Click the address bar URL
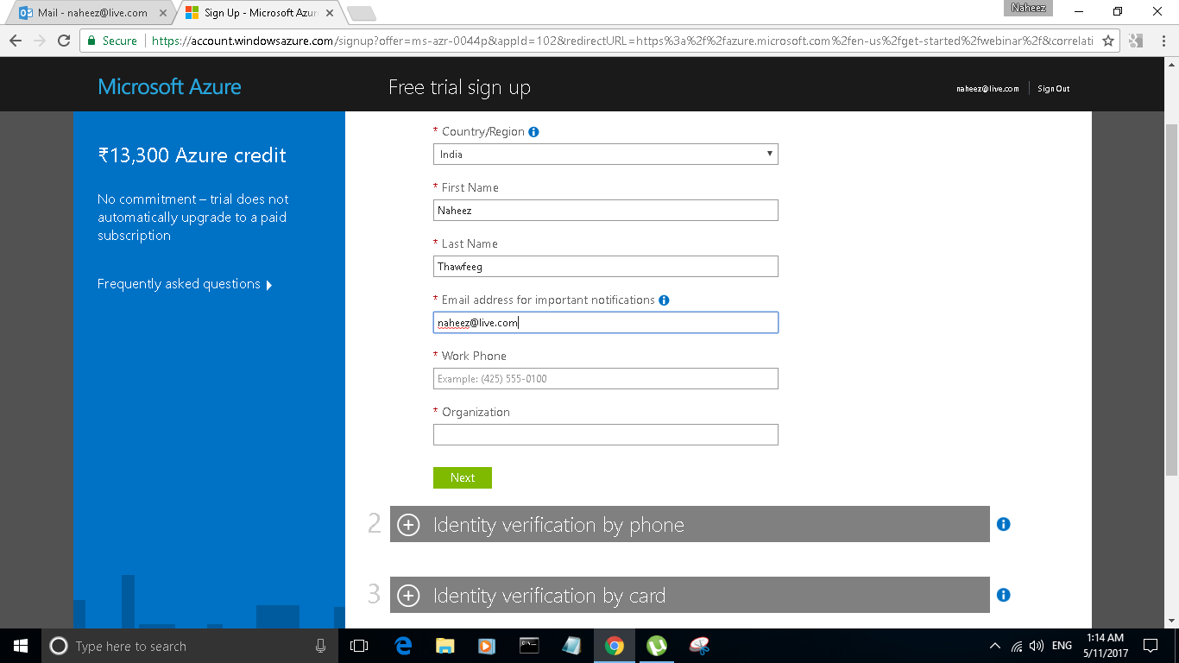The width and height of the screenshot is (1179, 663). pos(621,41)
